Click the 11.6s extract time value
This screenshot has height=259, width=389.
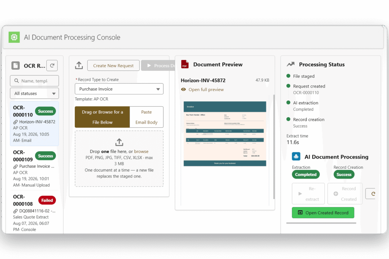click(293, 142)
